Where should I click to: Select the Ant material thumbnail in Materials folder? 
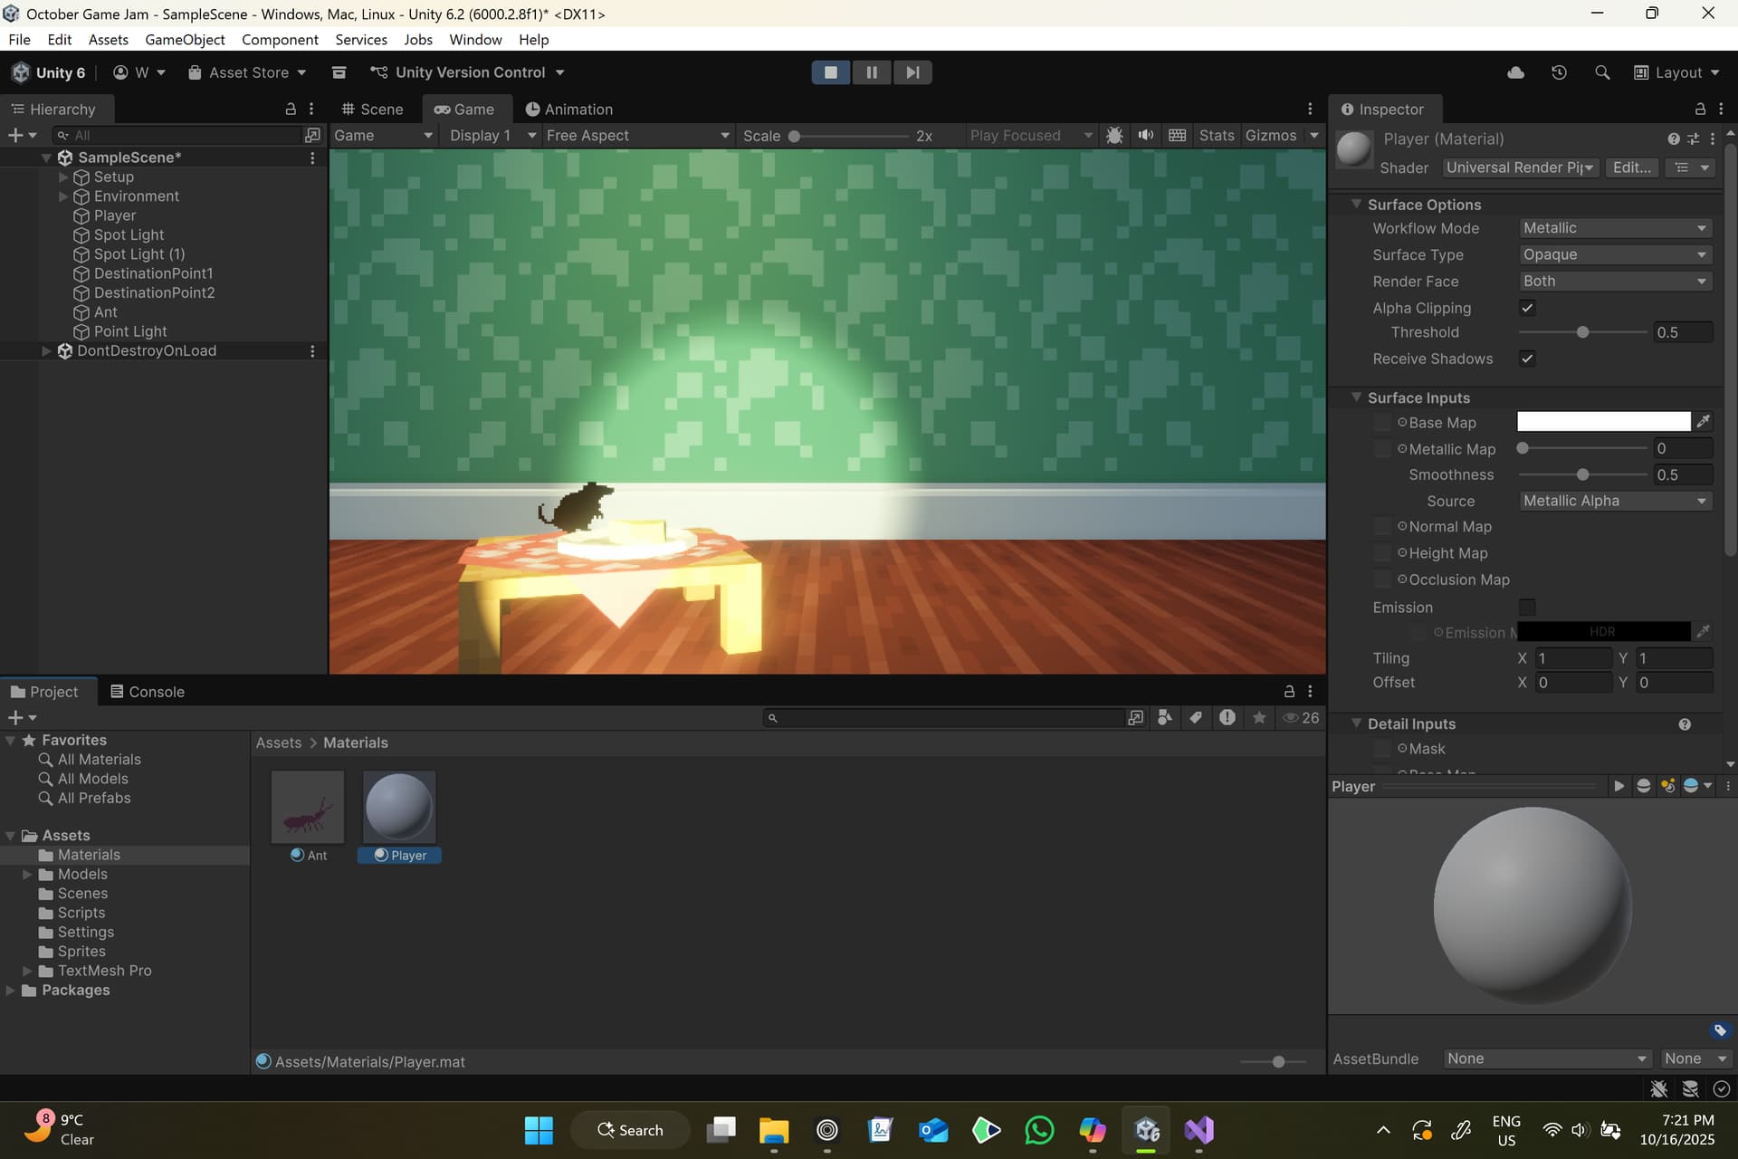coord(308,806)
